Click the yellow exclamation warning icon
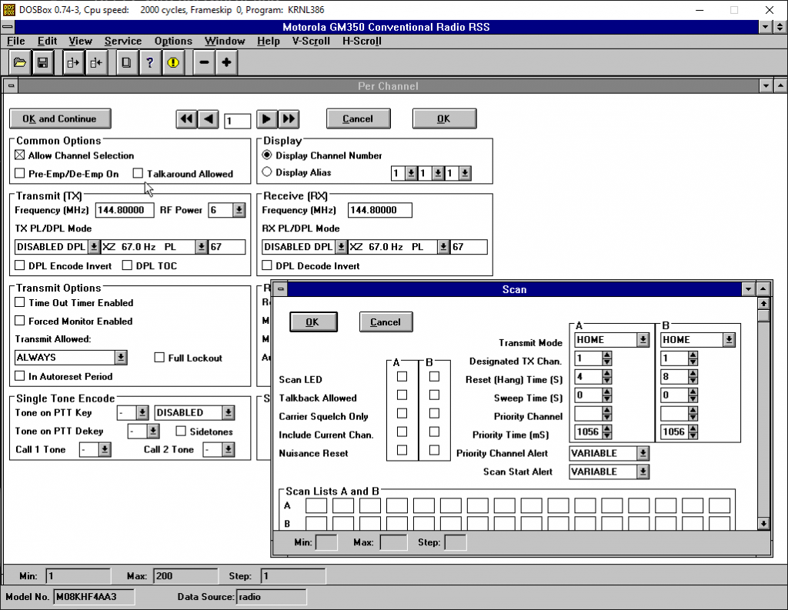788x610 pixels. point(172,63)
